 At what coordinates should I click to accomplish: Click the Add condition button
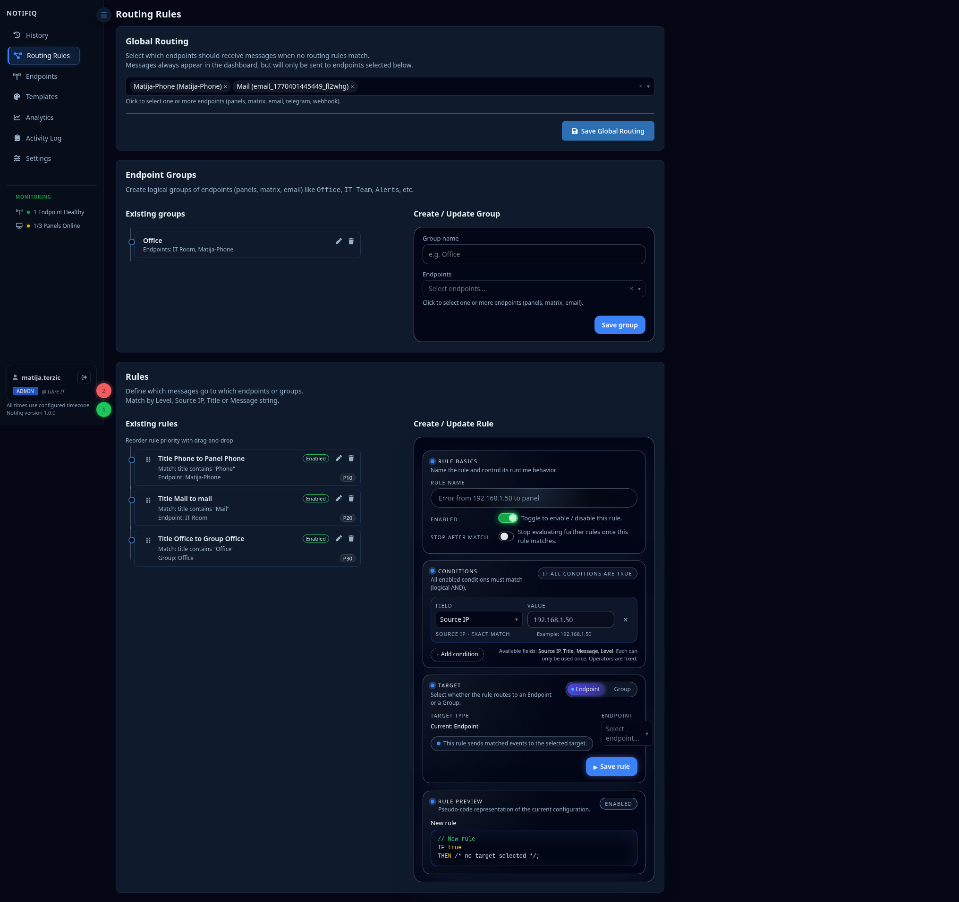tap(457, 654)
